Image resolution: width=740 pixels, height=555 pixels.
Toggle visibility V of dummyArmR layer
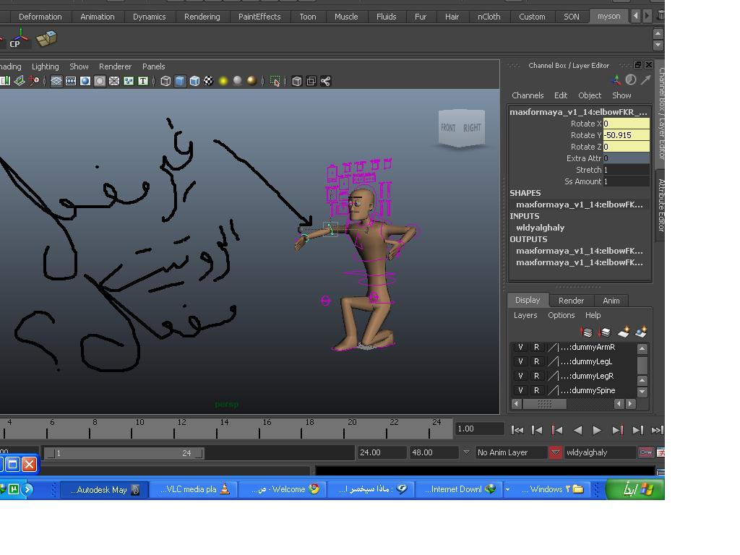(x=520, y=347)
